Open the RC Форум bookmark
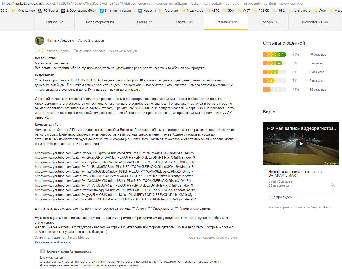The image size is (342, 269). [48, 11]
